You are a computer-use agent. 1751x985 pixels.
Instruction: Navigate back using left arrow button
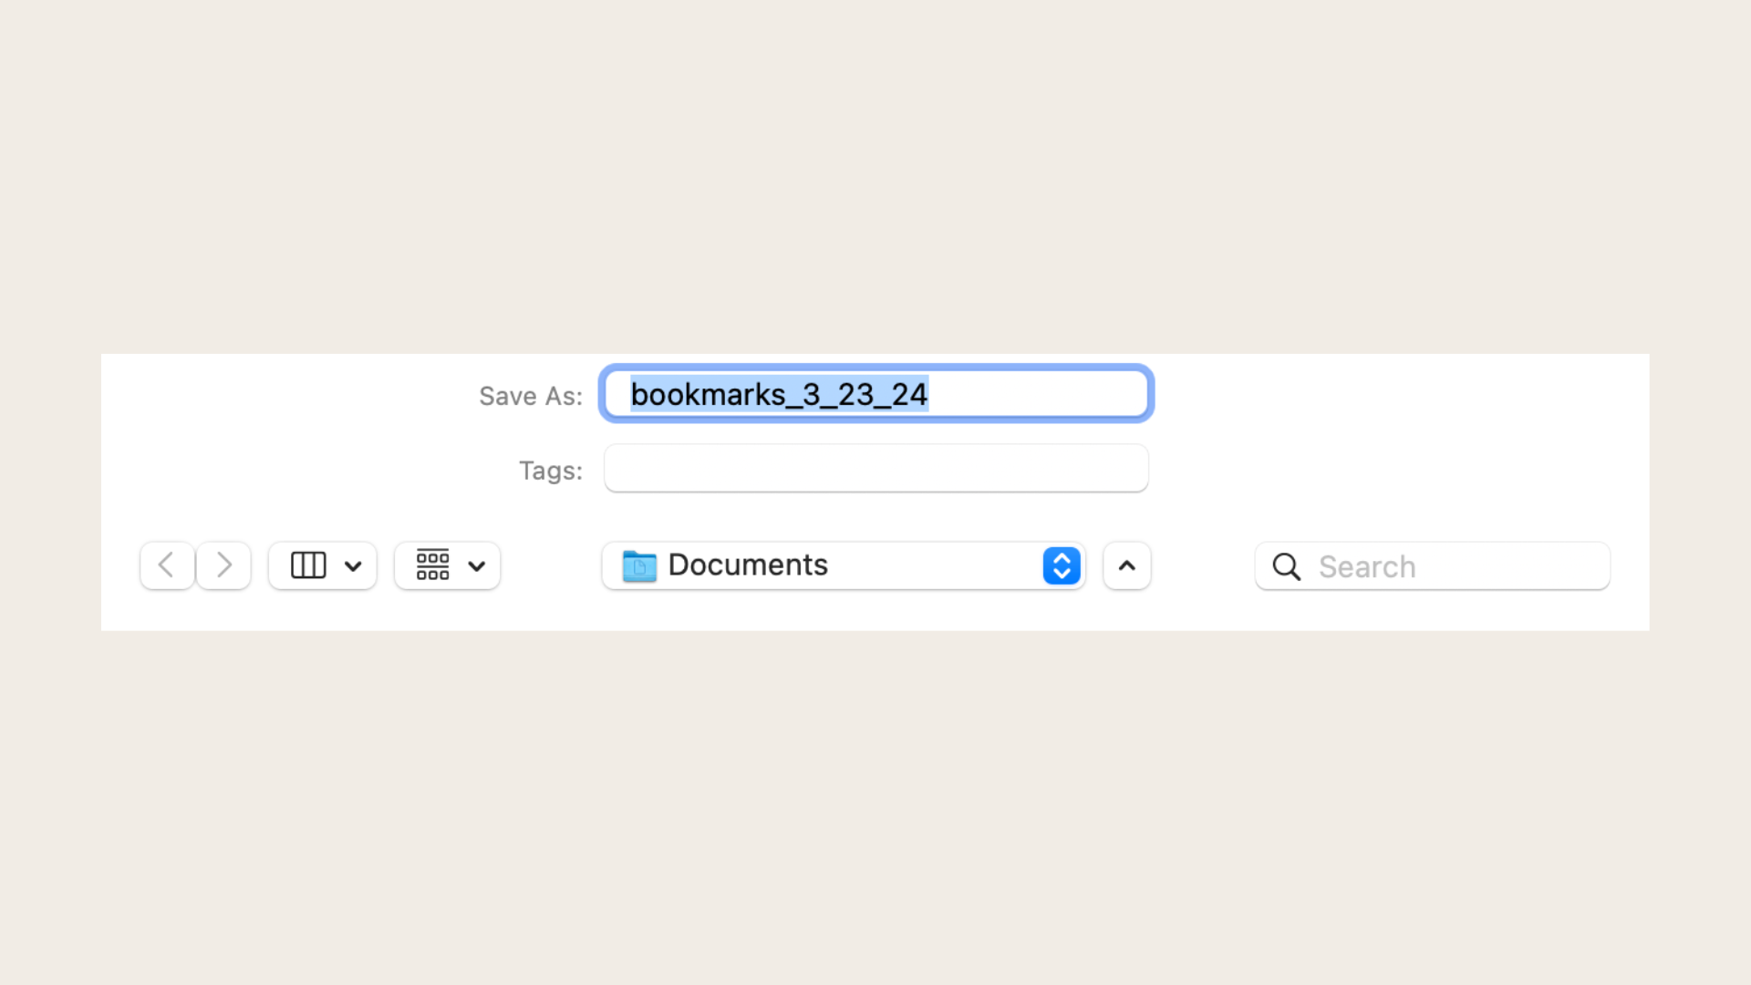167,565
